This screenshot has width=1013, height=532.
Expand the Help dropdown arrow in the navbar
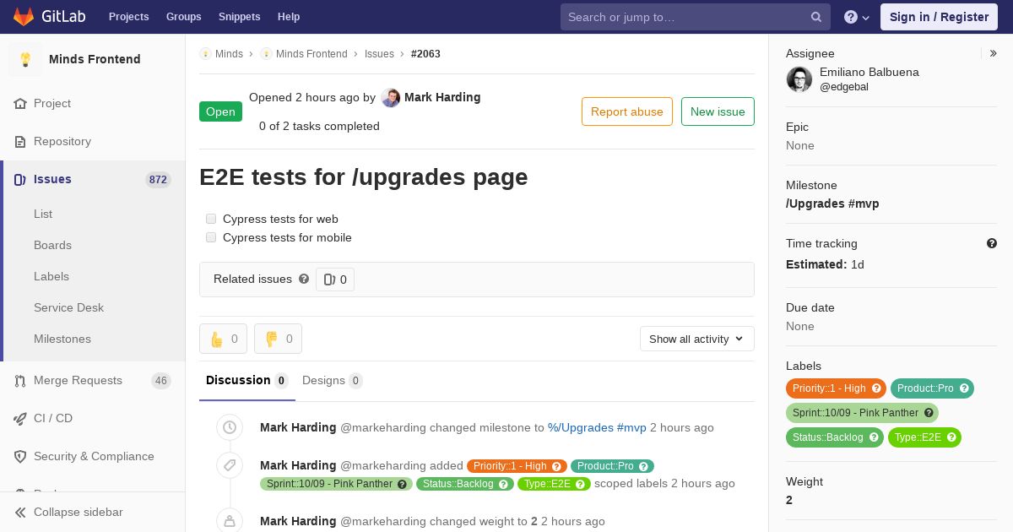[x=866, y=18]
